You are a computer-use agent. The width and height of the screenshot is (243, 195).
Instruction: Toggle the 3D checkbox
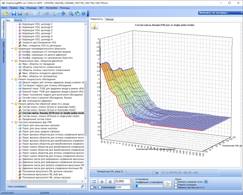[154, 173]
